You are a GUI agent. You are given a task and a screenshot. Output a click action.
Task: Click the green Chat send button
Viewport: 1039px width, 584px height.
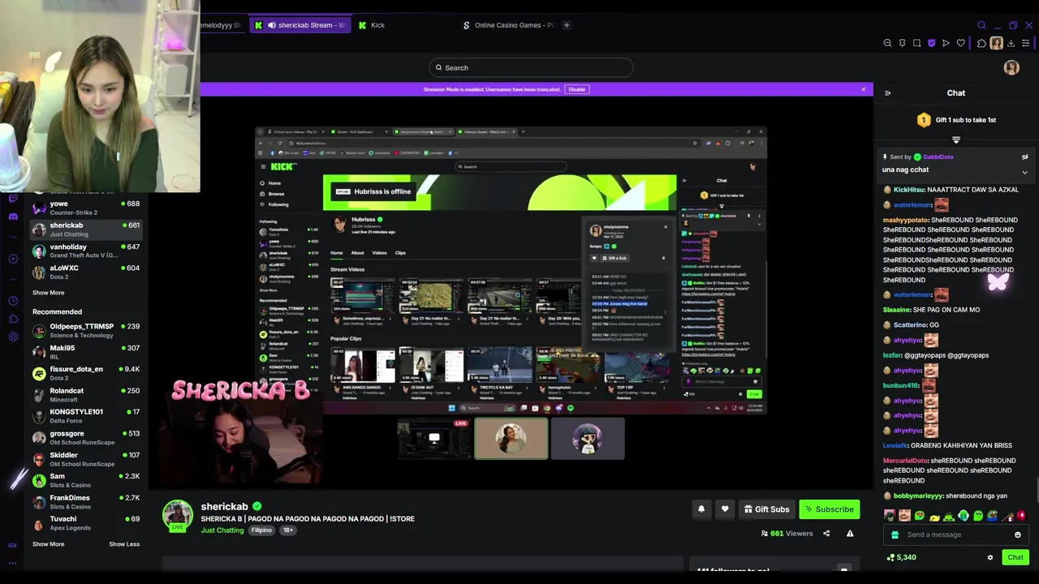pos(1015,557)
